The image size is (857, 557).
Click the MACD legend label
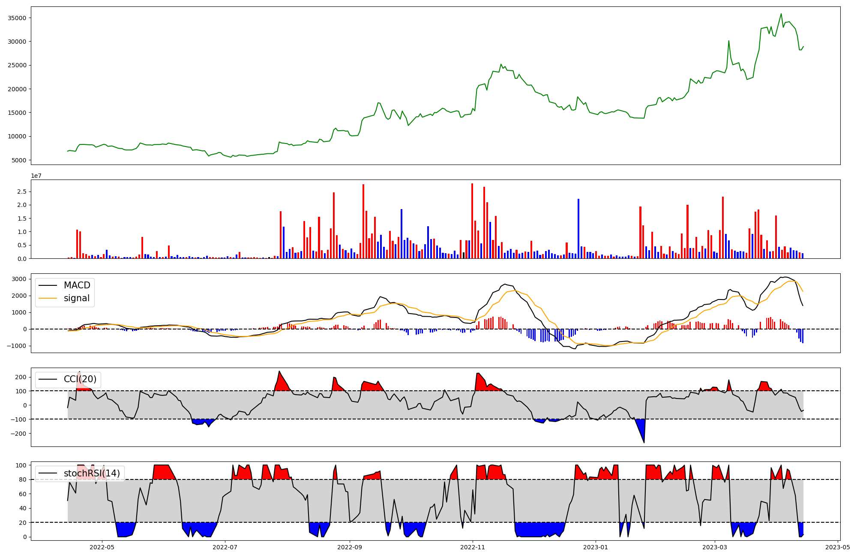77,285
